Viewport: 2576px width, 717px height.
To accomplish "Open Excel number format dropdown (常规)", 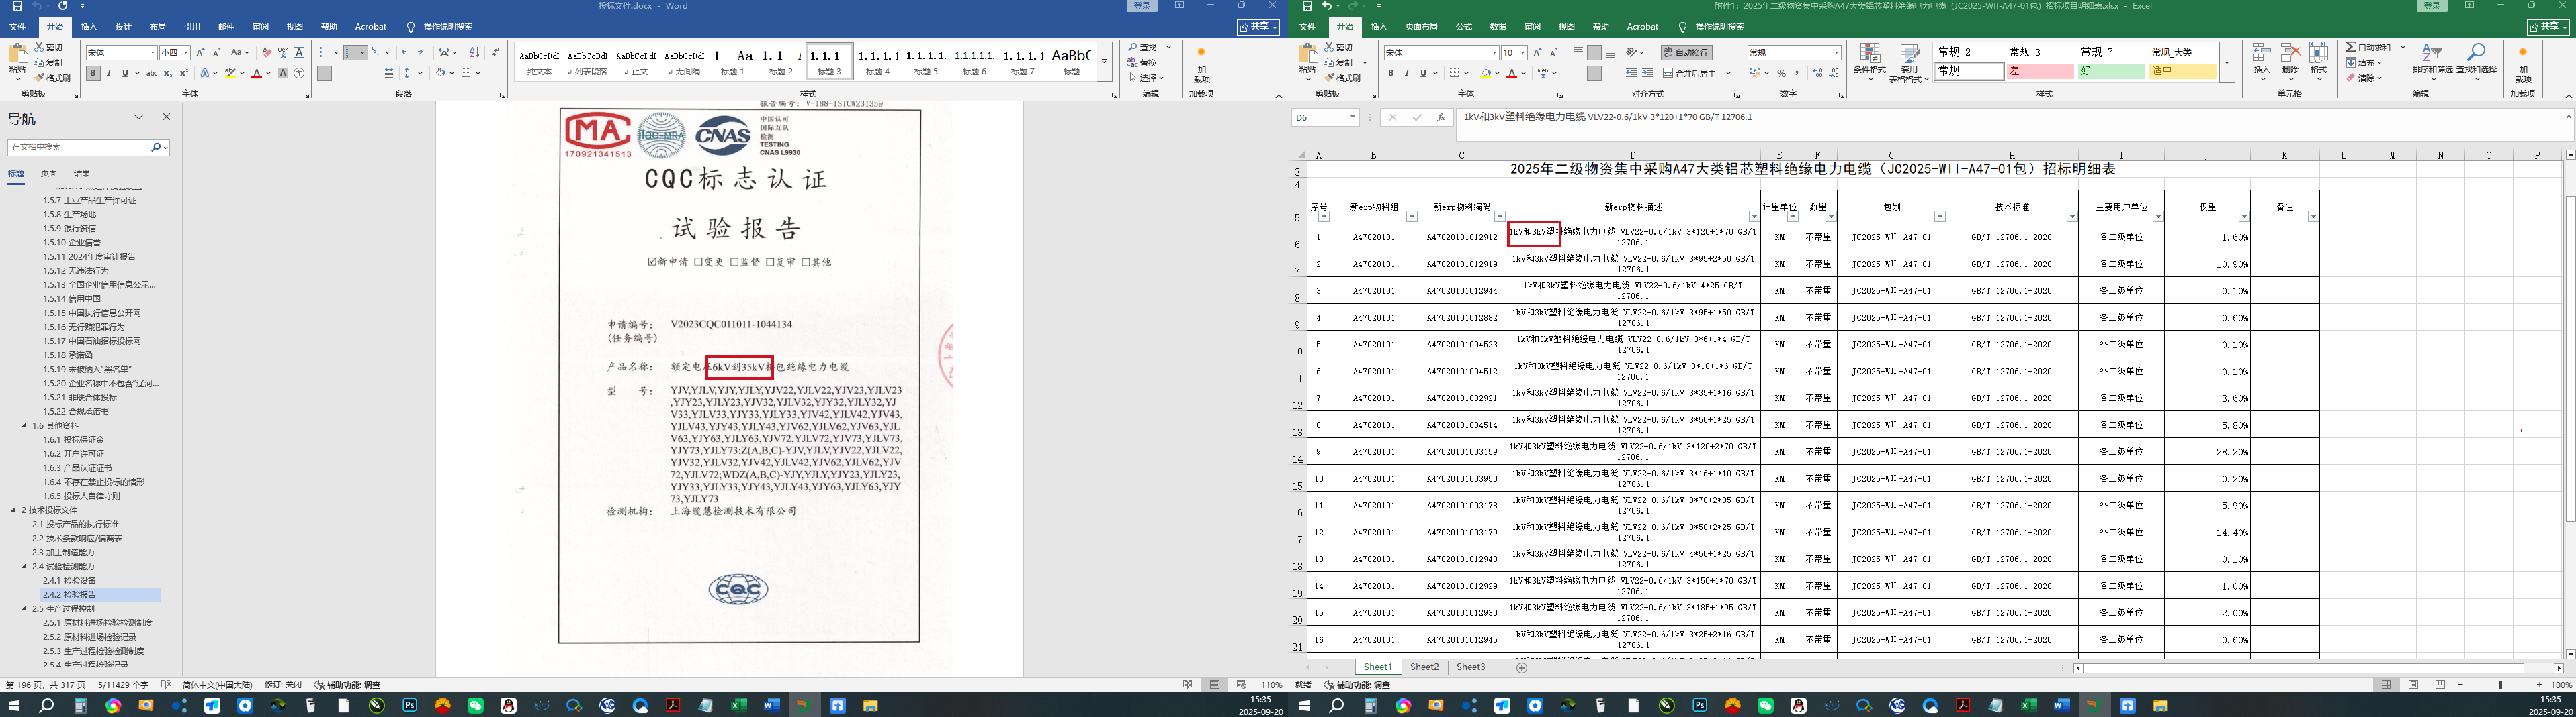I will (x=1836, y=53).
